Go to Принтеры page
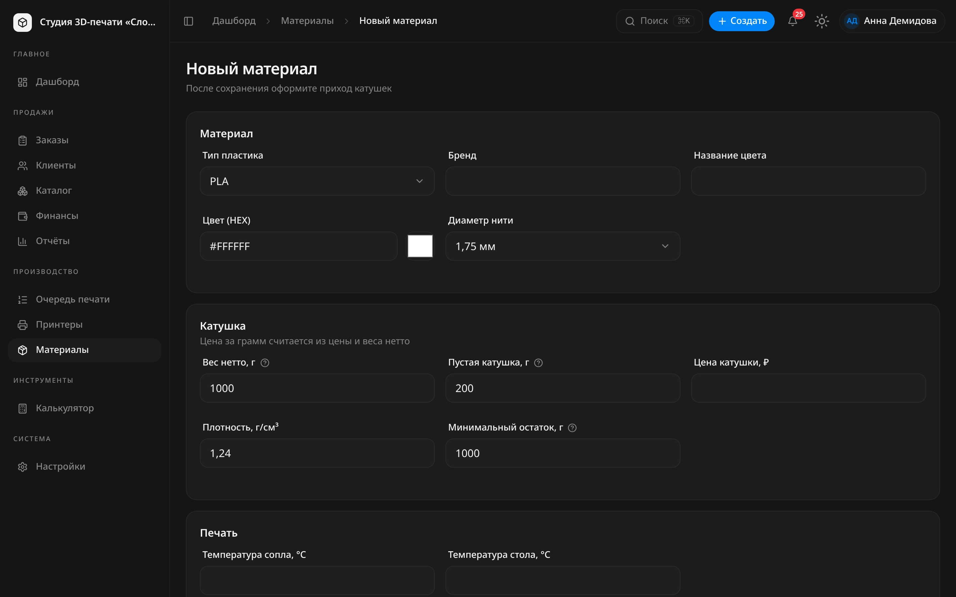 point(85,325)
